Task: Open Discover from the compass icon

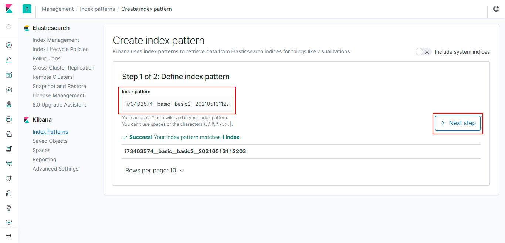Action: pyautogui.click(x=9, y=45)
